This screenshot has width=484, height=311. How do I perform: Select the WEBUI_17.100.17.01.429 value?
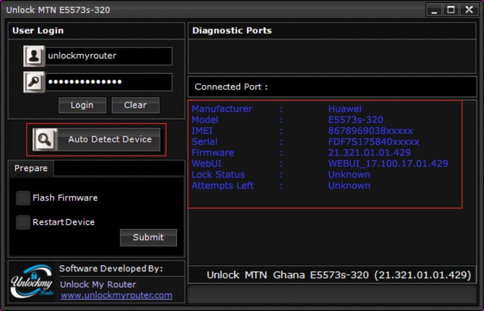pos(388,164)
